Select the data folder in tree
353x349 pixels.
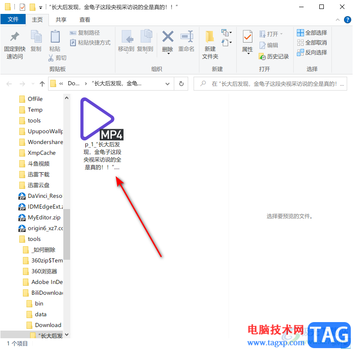tap(36, 314)
